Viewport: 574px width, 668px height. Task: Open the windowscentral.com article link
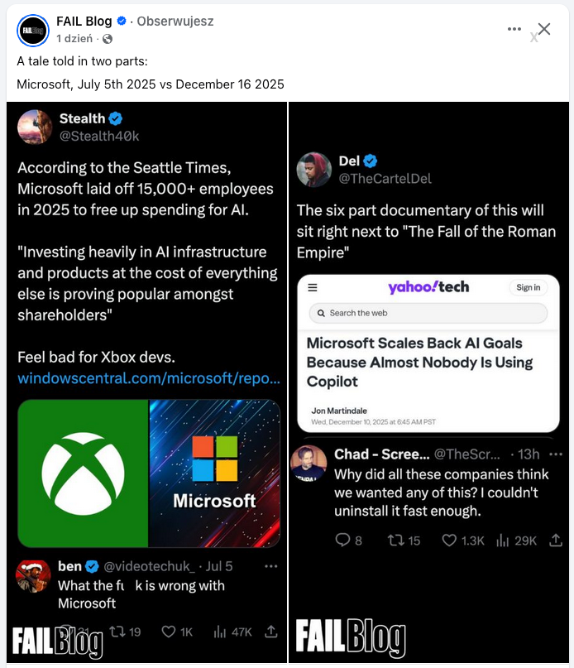(x=149, y=379)
